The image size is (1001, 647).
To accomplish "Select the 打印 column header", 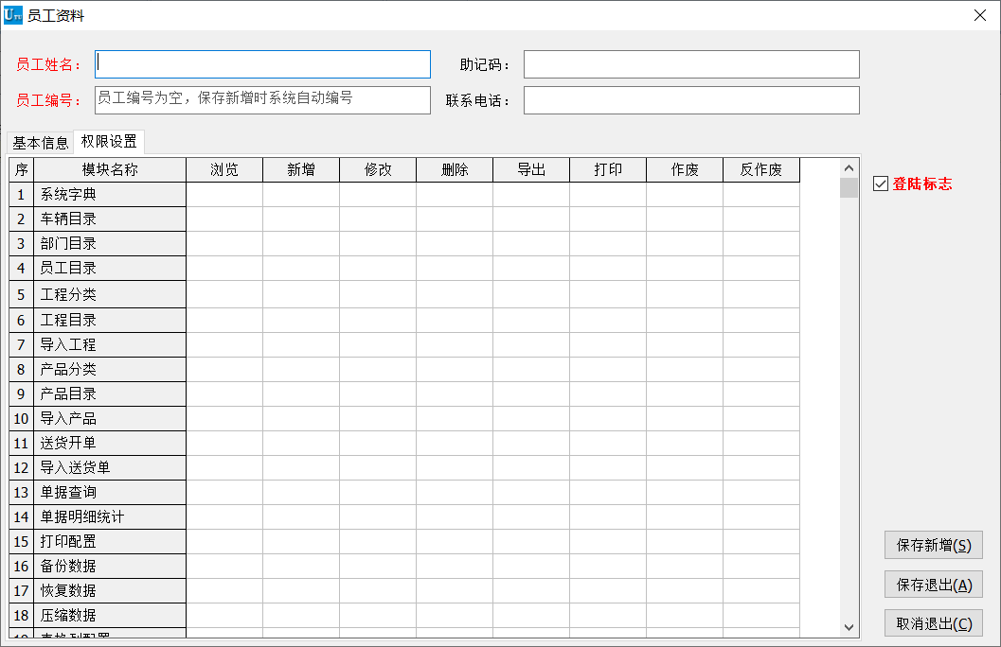I will point(607,169).
